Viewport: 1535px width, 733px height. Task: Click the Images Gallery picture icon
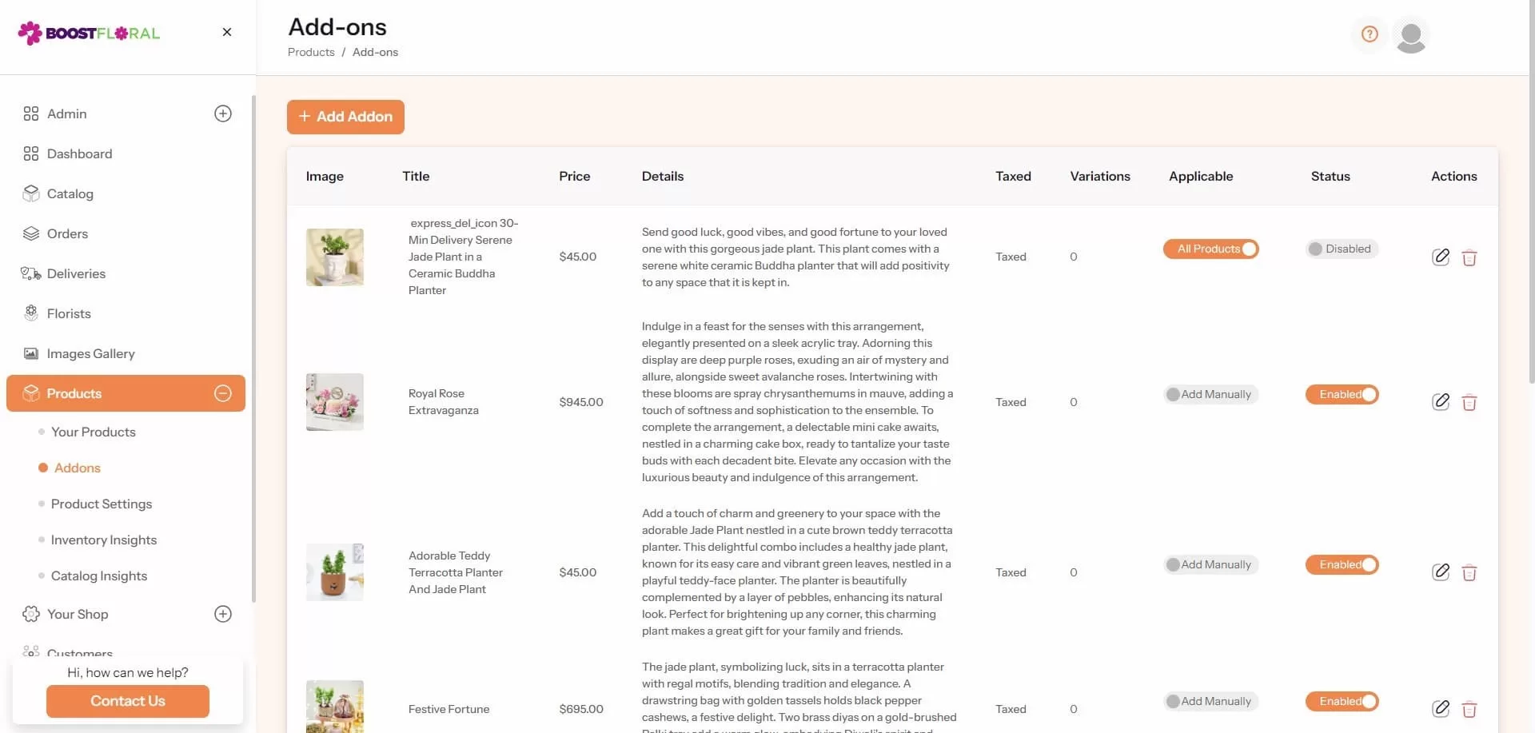pos(31,353)
